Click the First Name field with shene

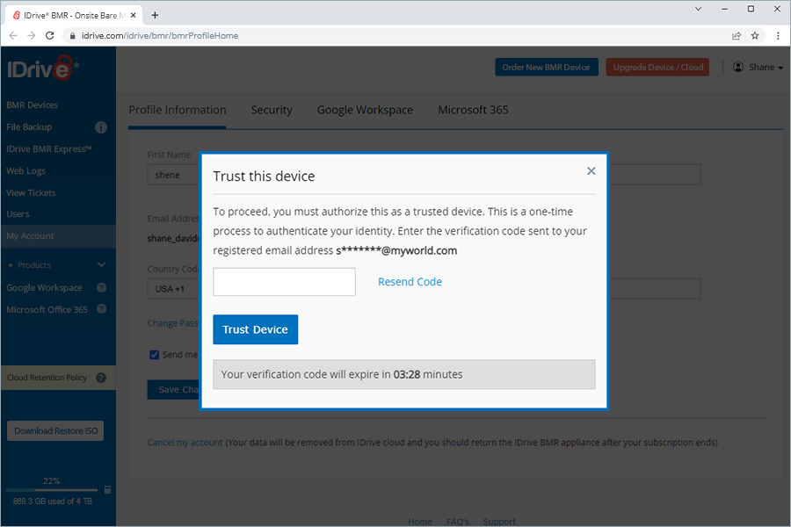click(173, 175)
